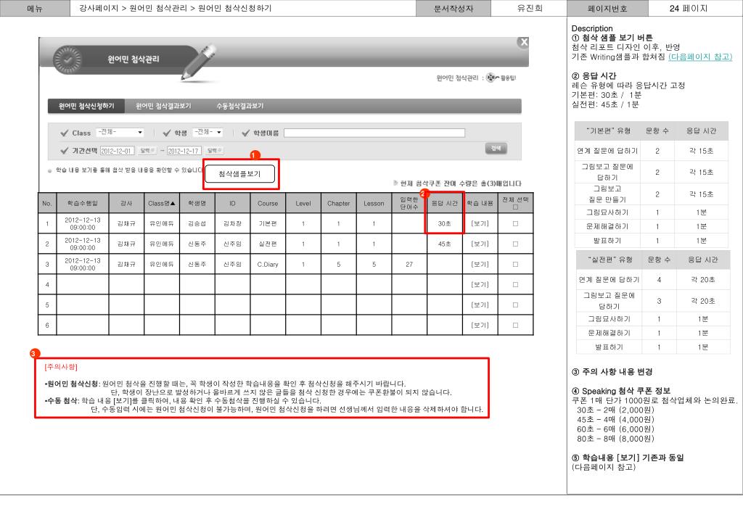Check the checkbox for row 5
This screenshot has width=743, height=517.
pyautogui.click(x=516, y=305)
